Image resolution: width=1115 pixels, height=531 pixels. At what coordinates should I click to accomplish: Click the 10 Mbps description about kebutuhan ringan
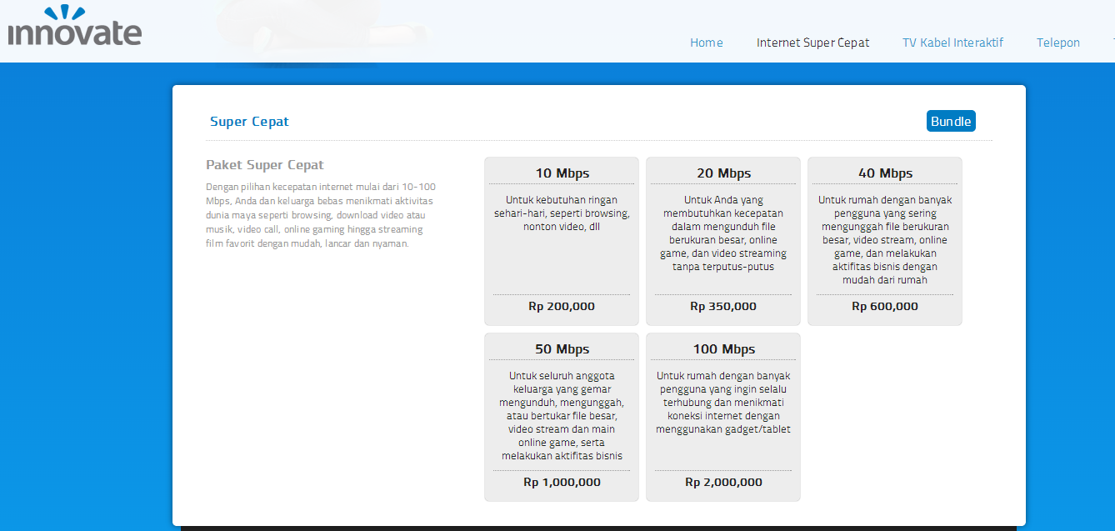(x=562, y=213)
